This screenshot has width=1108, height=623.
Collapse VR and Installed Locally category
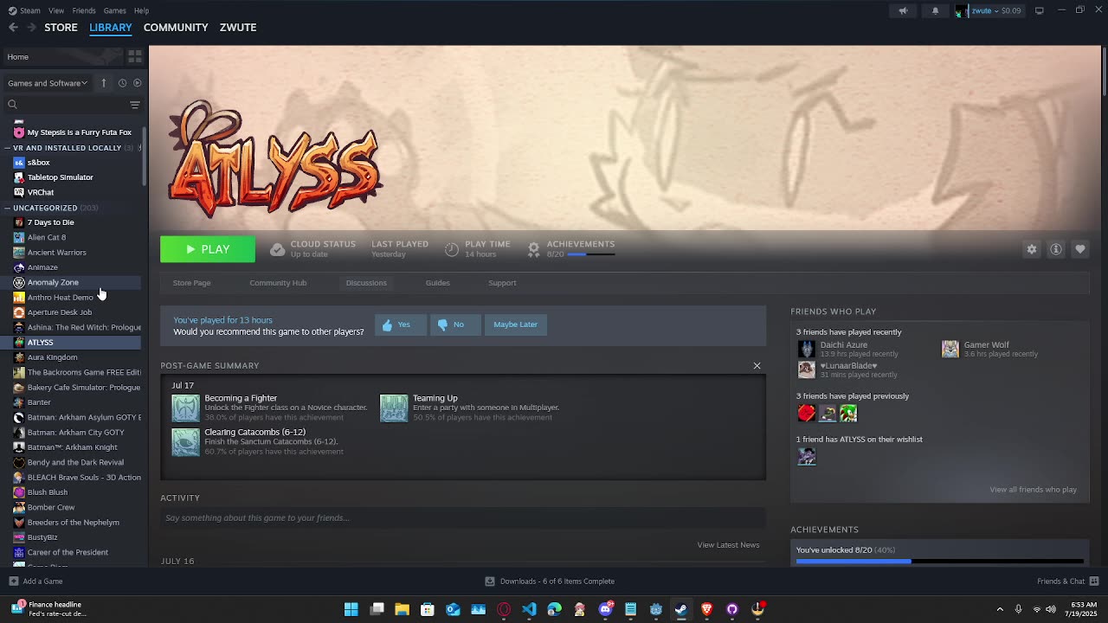tap(7, 148)
